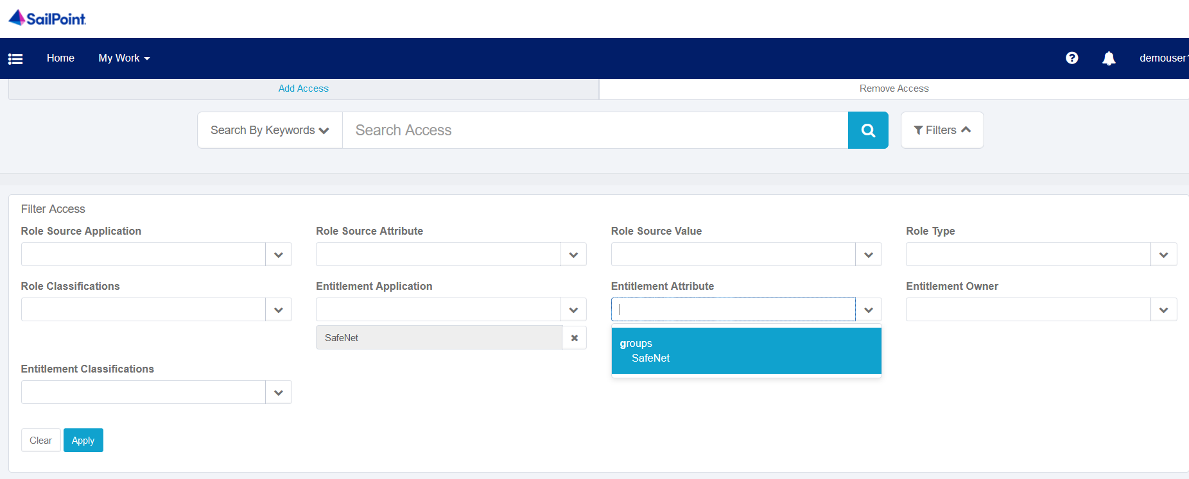Expand Role Source Value dropdown arrow
The image size is (1189, 479).
click(x=869, y=255)
